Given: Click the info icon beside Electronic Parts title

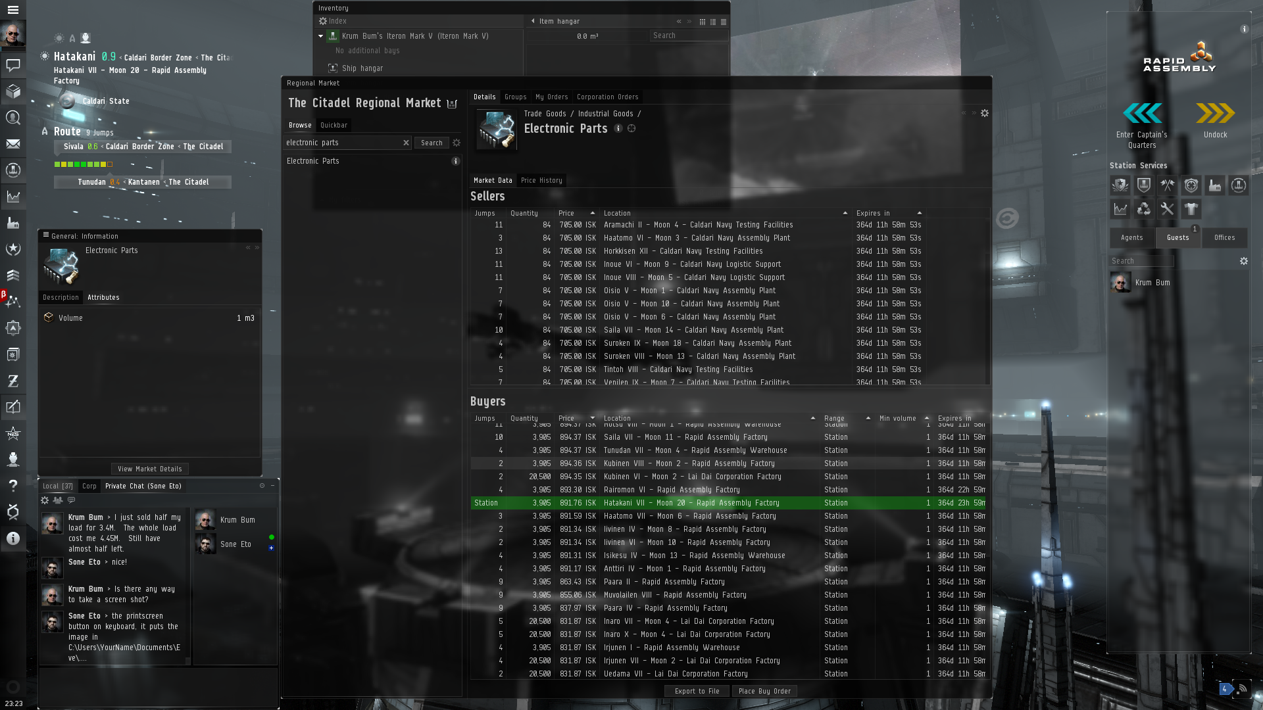Looking at the screenshot, I should pos(618,129).
